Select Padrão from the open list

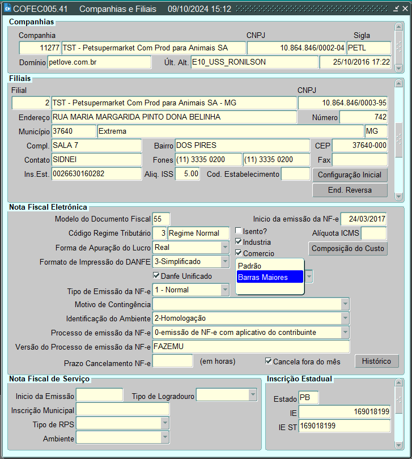point(270,266)
